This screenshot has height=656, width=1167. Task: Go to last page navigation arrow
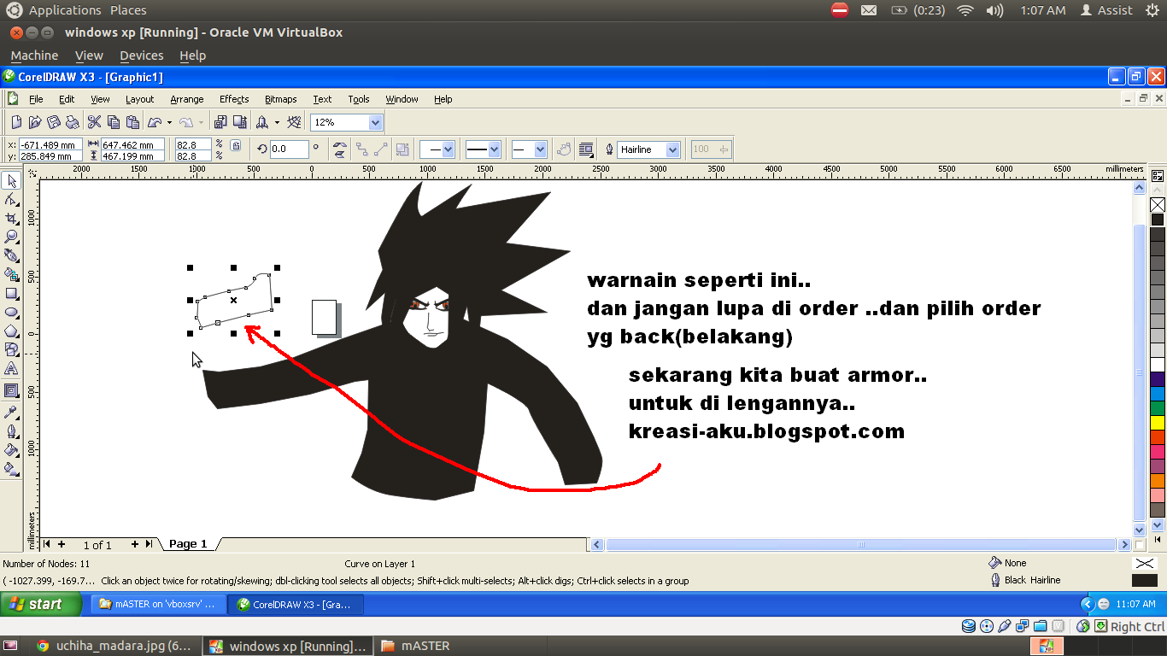pyautogui.click(x=149, y=544)
